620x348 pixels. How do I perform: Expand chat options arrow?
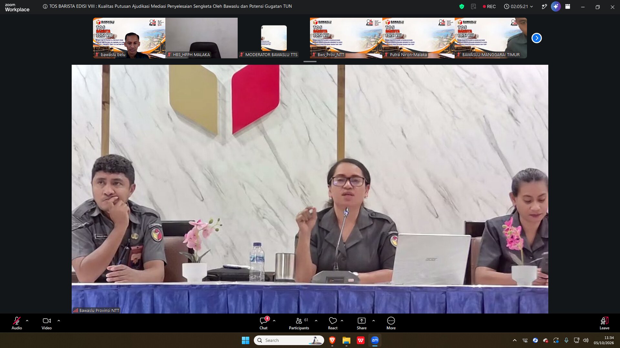pyautogui.click(x=274, y=321)
